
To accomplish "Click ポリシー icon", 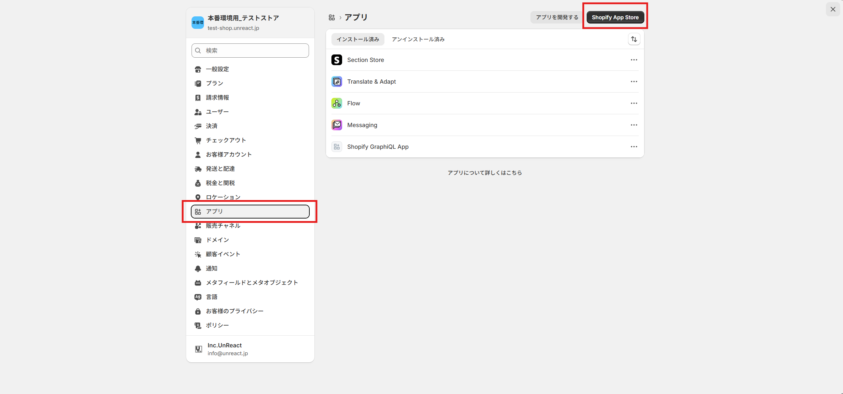I will (x=198, y=325).
